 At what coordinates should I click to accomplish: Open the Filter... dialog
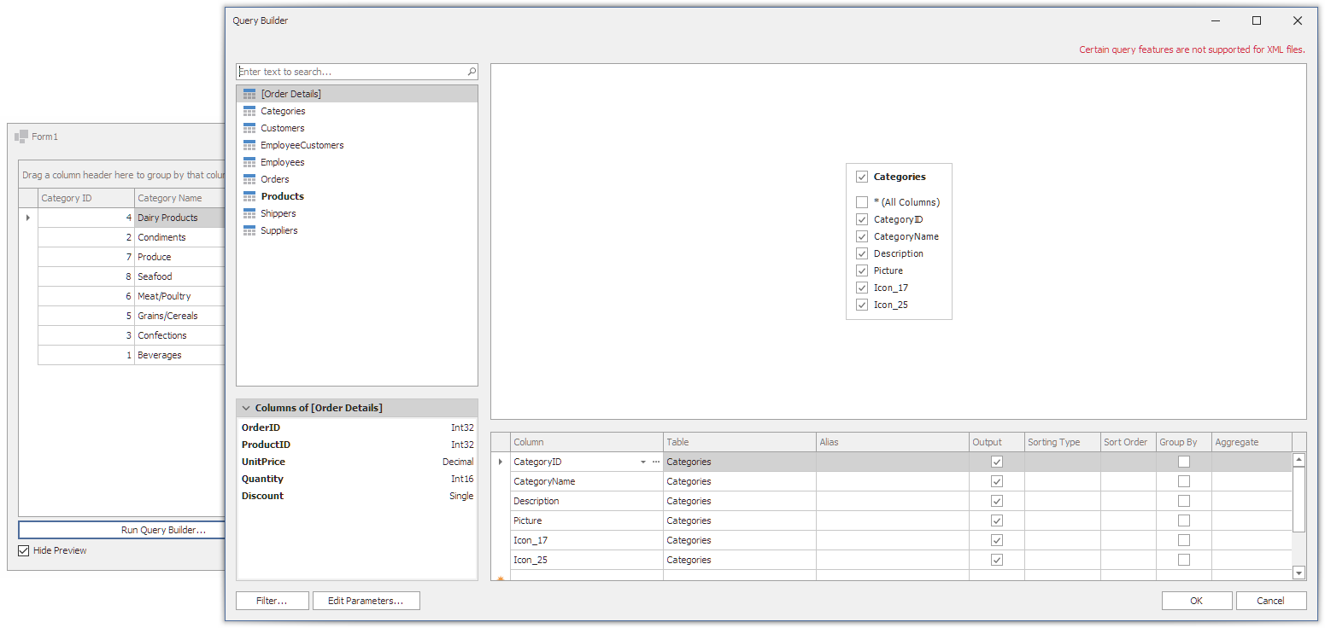tap(272, 601)
